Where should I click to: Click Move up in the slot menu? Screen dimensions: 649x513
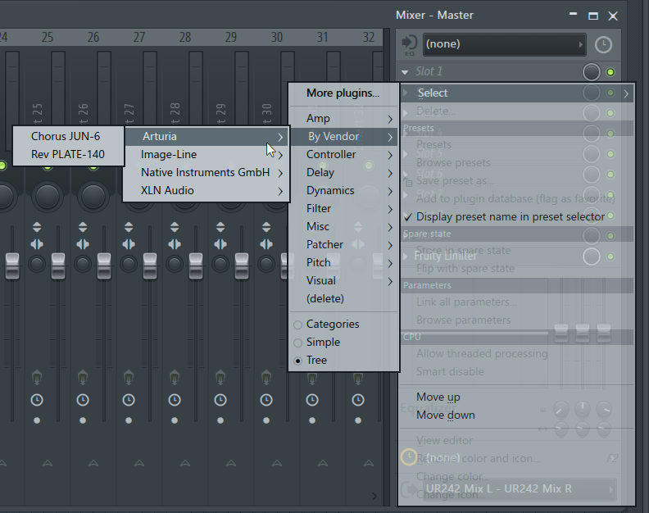(x=516, y=397)
